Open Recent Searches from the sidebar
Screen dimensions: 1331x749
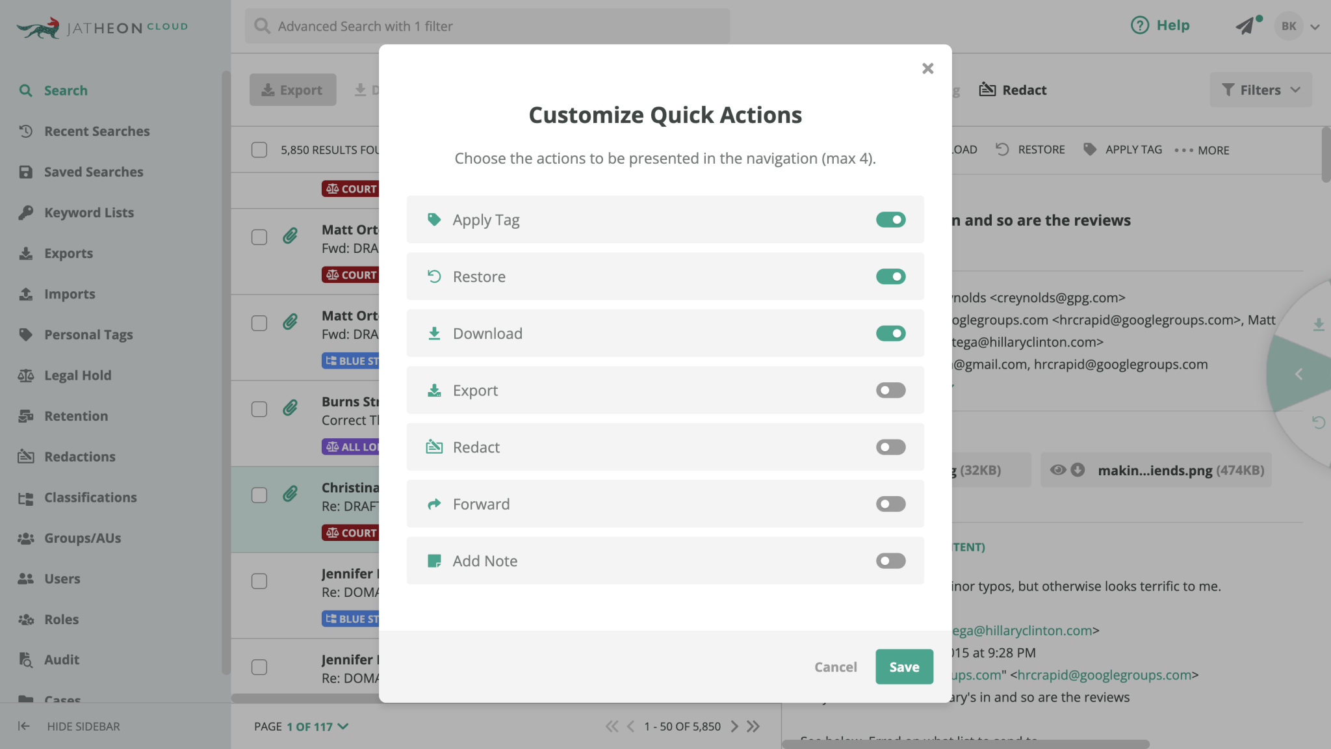(x=96, y=131)
